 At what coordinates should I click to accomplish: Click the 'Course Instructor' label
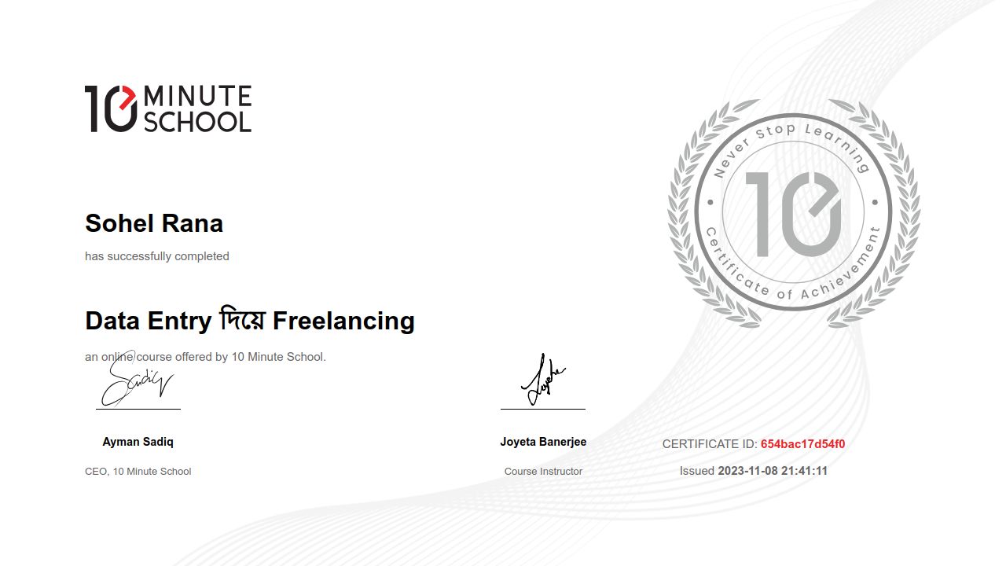point(543,472)
